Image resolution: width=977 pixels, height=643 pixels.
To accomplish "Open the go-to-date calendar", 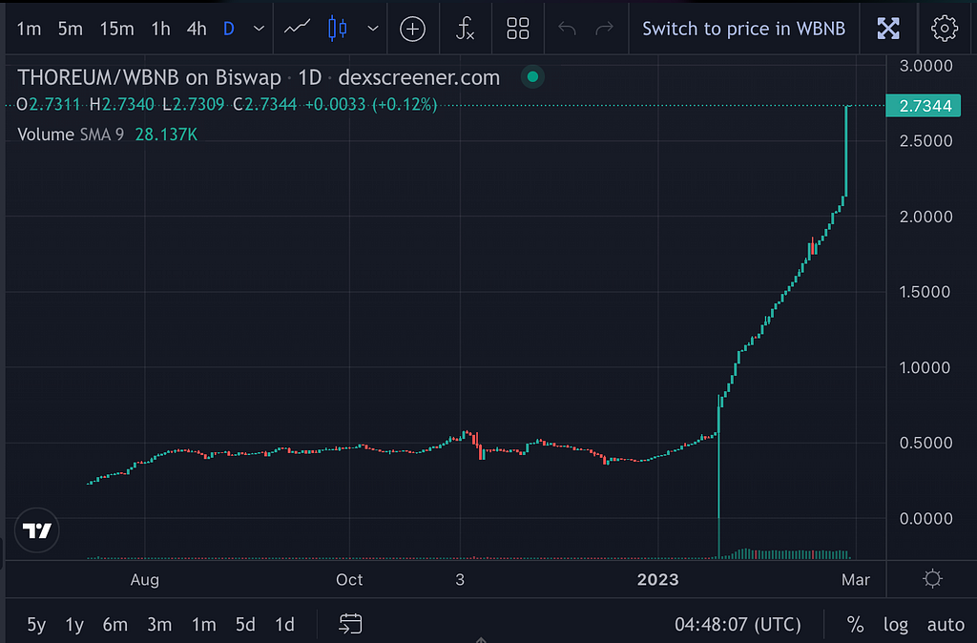I will pos(350,624).
